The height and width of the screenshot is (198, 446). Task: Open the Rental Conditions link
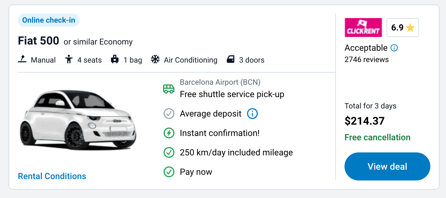tap(52, 176)
